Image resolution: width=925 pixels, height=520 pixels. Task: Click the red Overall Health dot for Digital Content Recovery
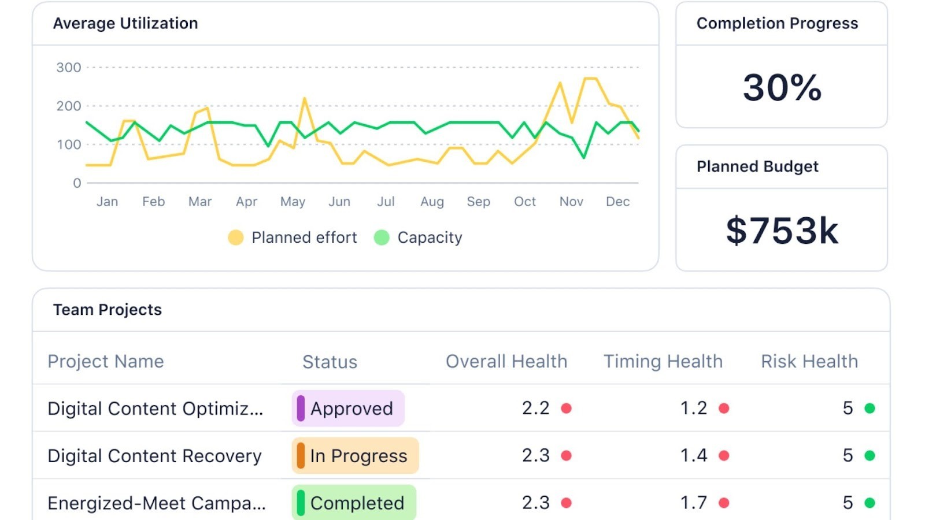565,455
